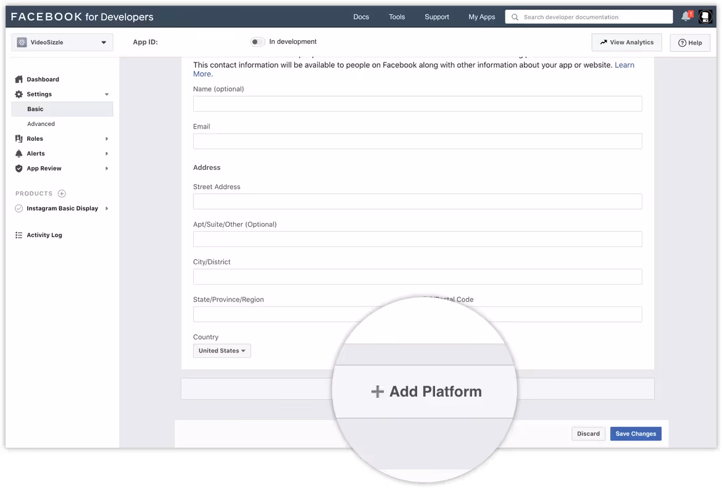Click the VideoSizzle app icon

coord(22,43)
